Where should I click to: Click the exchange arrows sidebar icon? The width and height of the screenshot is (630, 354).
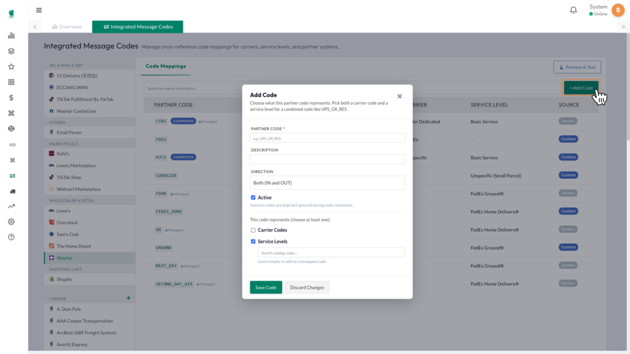click(12, 176)
